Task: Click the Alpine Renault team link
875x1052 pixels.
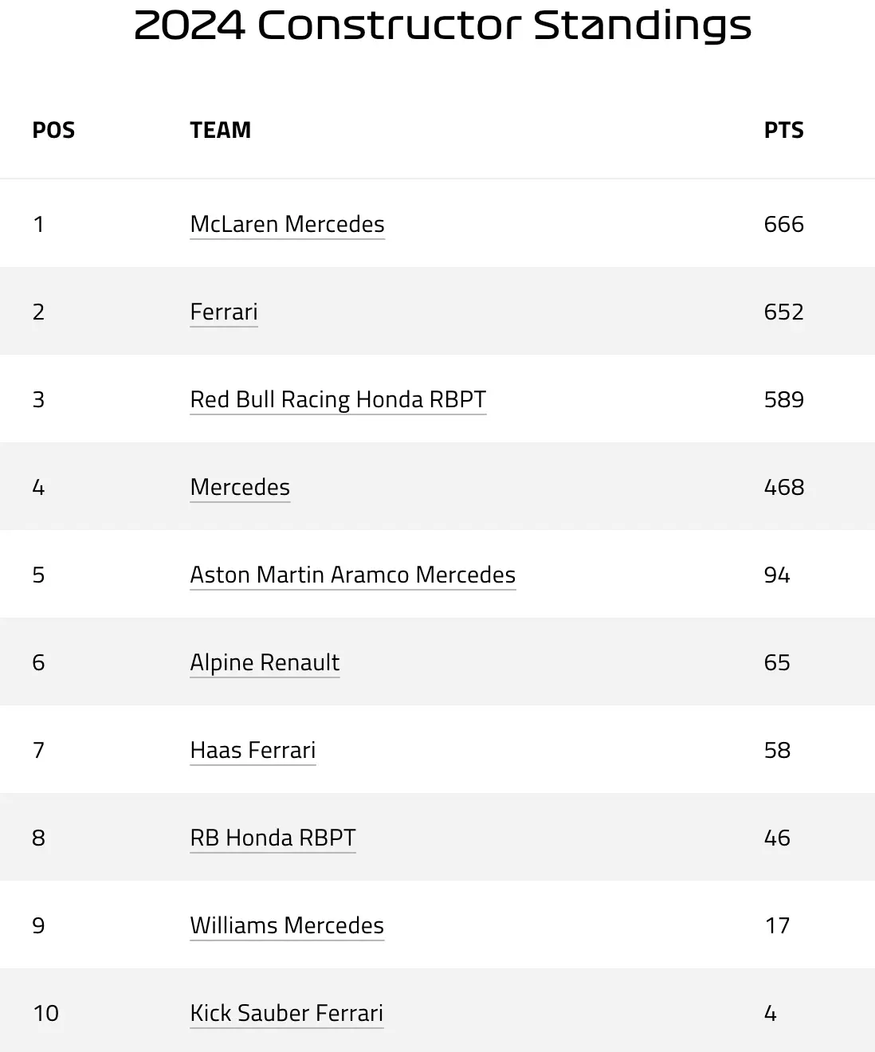Action: [265, 662]
